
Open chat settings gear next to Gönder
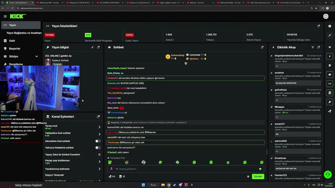pyautogui.click(x=248, y=177)
